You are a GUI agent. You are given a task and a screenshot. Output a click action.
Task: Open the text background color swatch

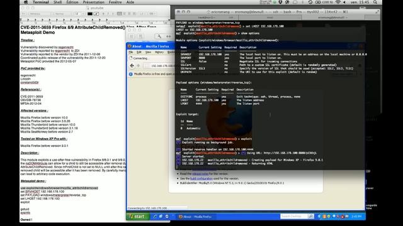tap(96, 14)
